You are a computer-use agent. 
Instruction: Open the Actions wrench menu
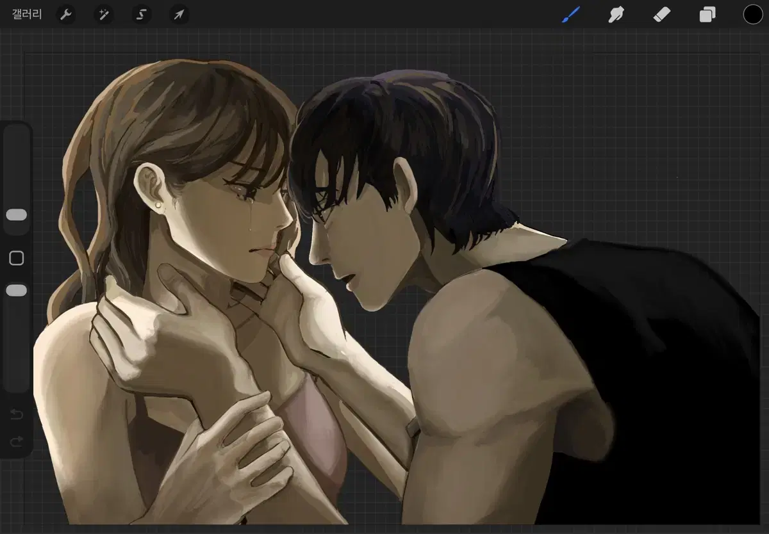65,15
